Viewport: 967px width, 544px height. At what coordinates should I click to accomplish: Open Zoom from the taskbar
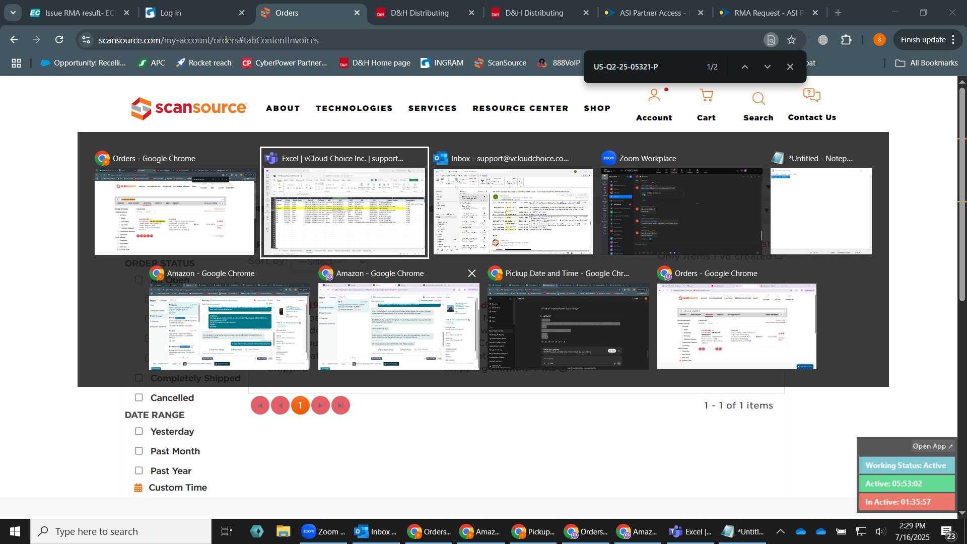pos(323,531)
